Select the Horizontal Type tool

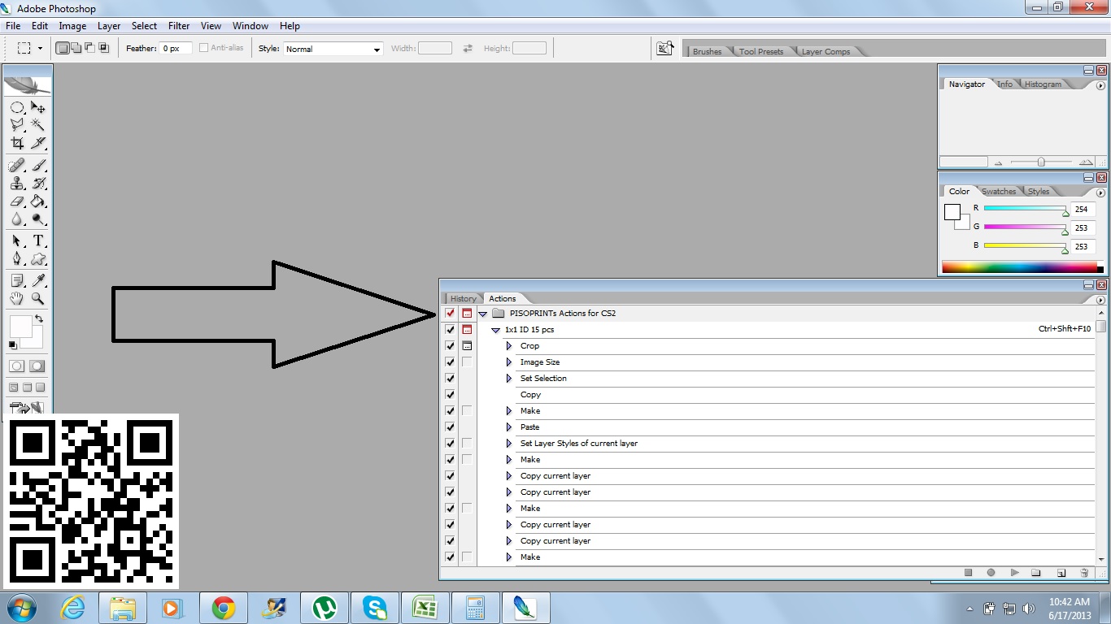tap(38, 241)
